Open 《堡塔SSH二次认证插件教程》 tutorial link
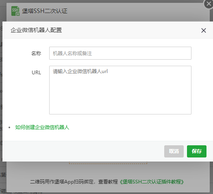Screen dimensions: 213x194 (152, 182)
